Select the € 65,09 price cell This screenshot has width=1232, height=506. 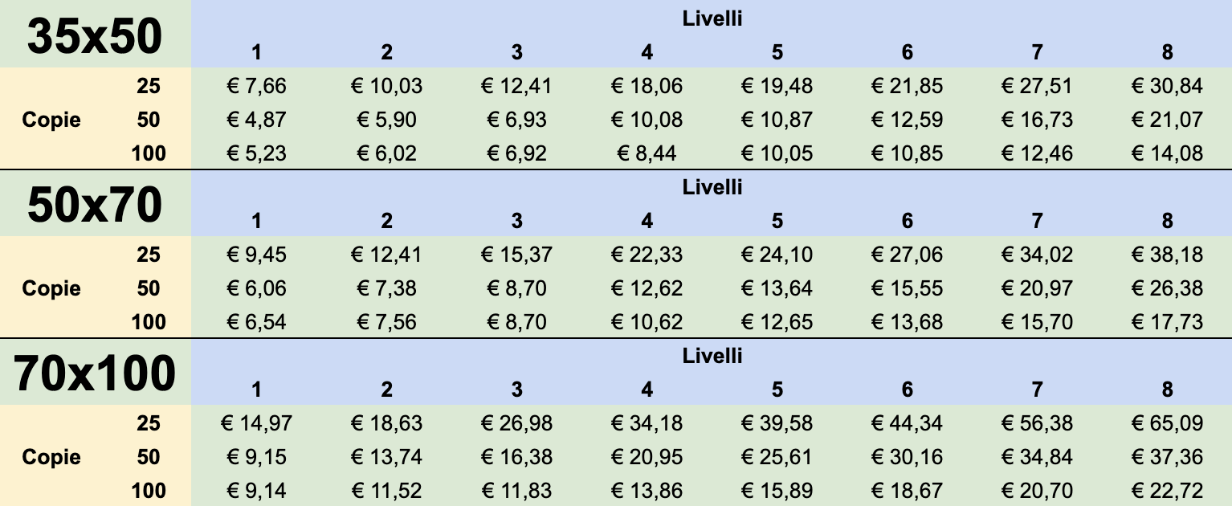(1167, 423)
